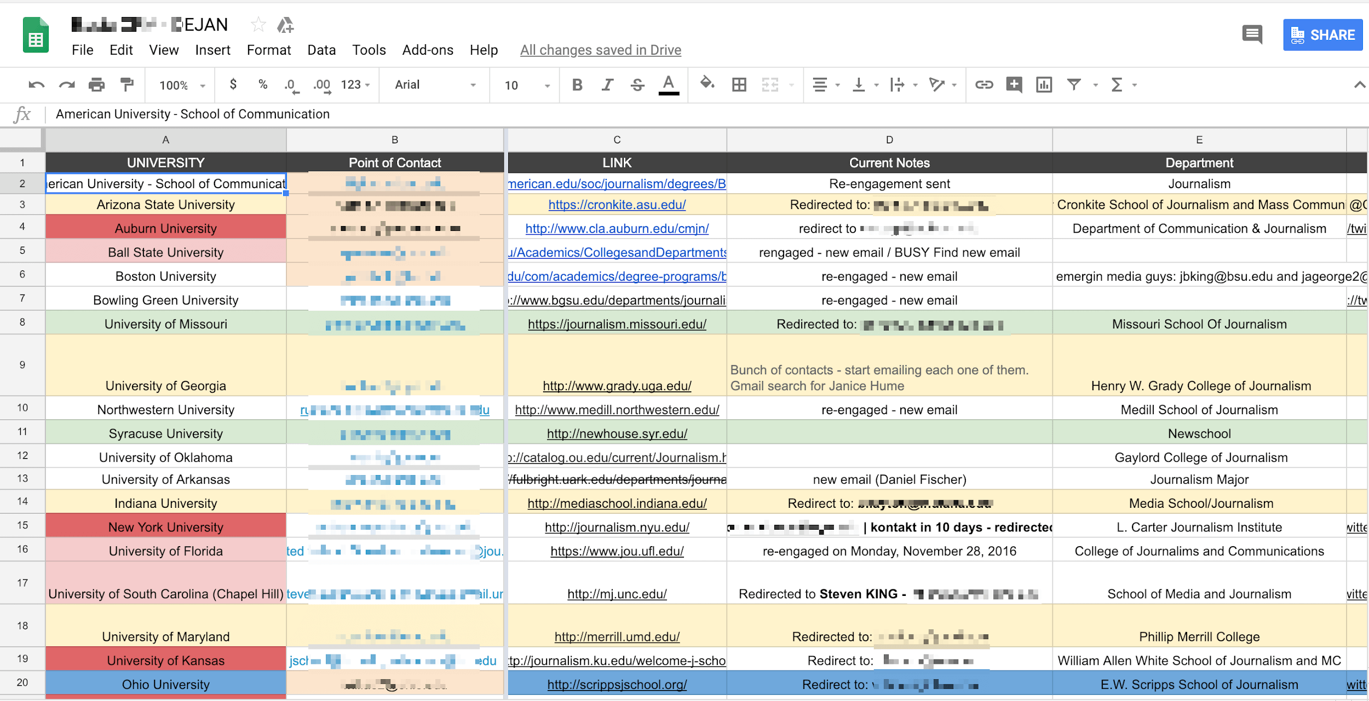This screenshot has width=1369, height=701.
Task: Toggle italic formatting
Action: coord(607,85)
